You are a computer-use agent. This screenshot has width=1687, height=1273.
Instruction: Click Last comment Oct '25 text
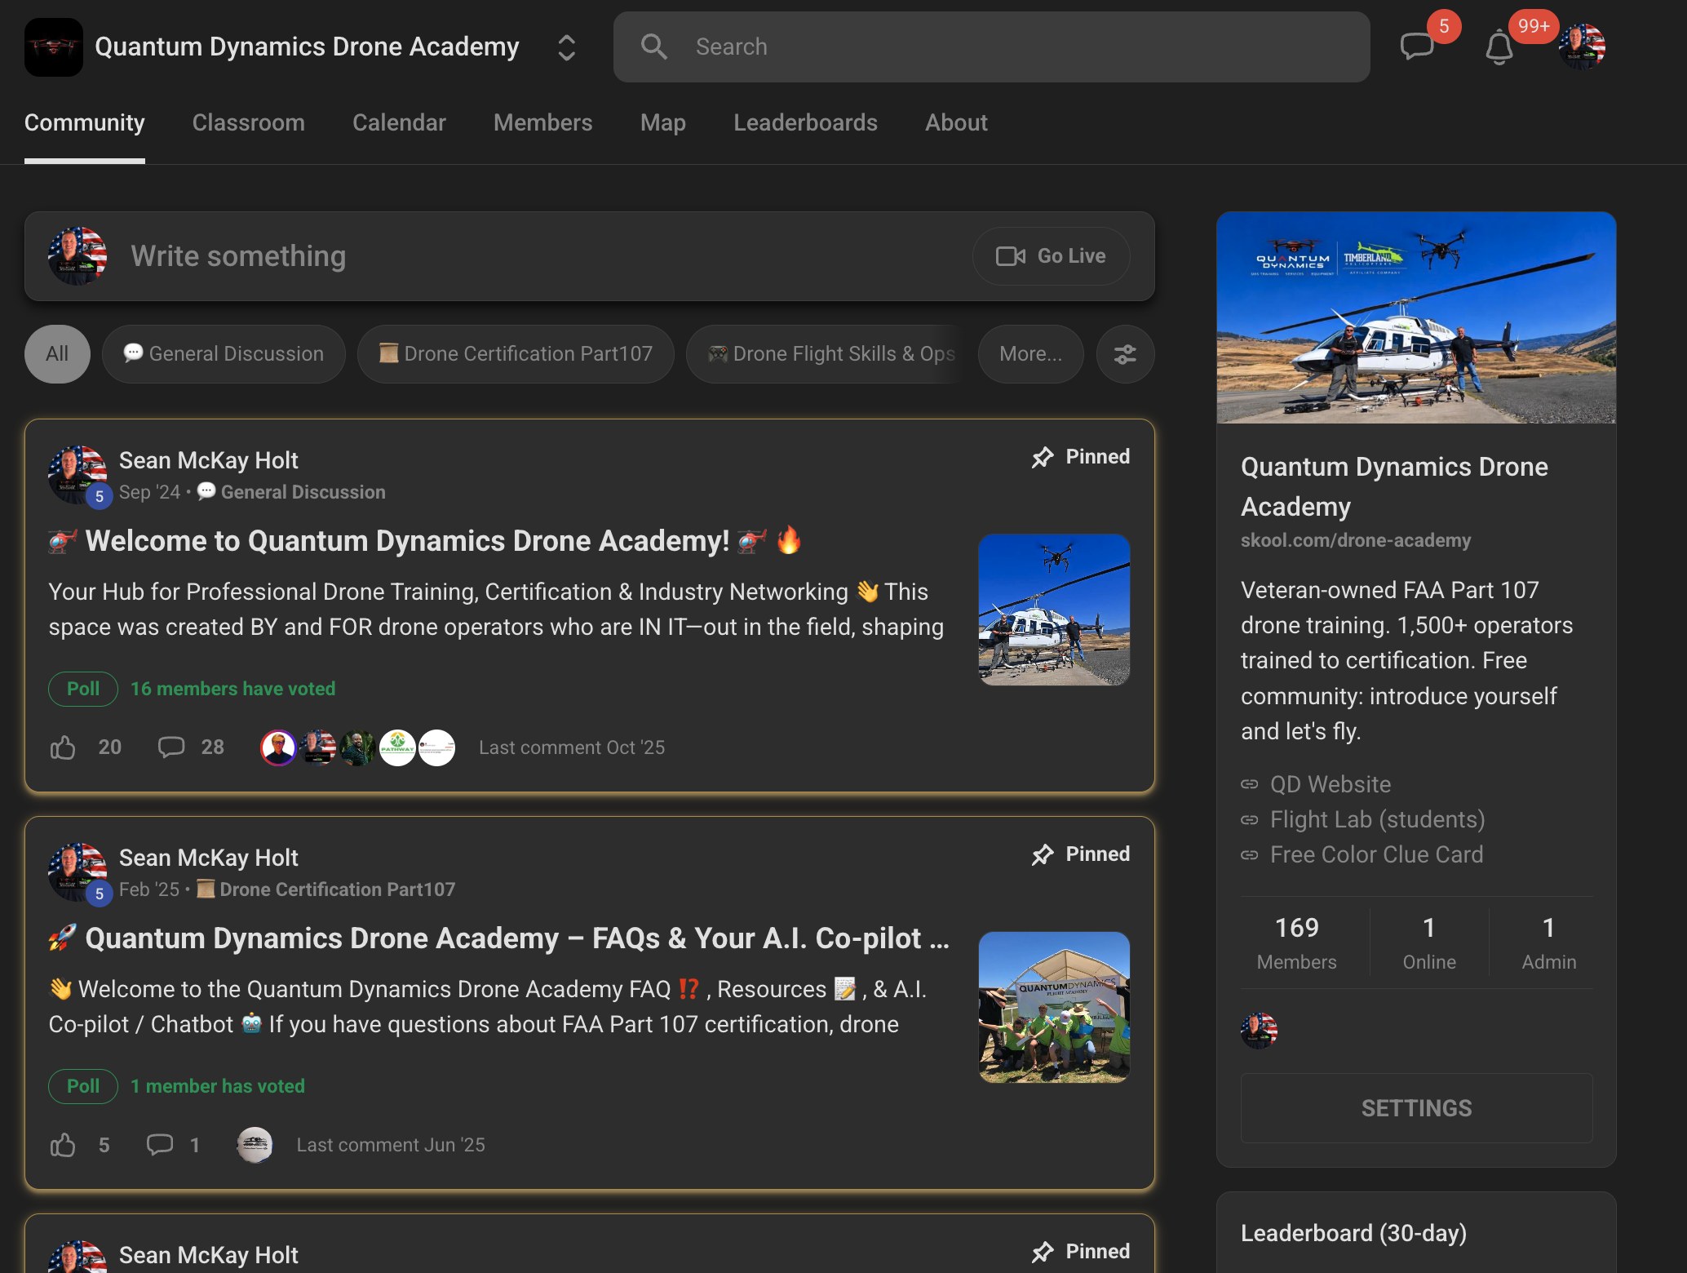point(572,747)
